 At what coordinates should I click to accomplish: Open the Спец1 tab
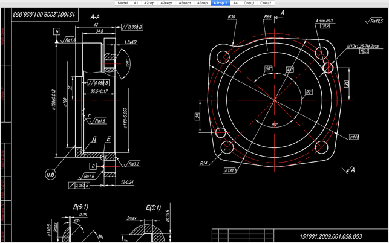(x=249, y=3)
